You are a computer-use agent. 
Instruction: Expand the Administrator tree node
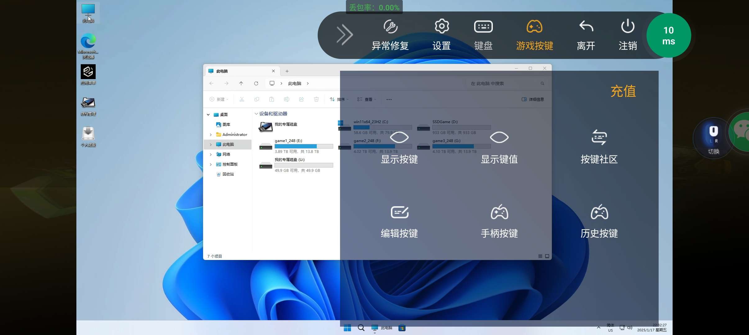211,135
